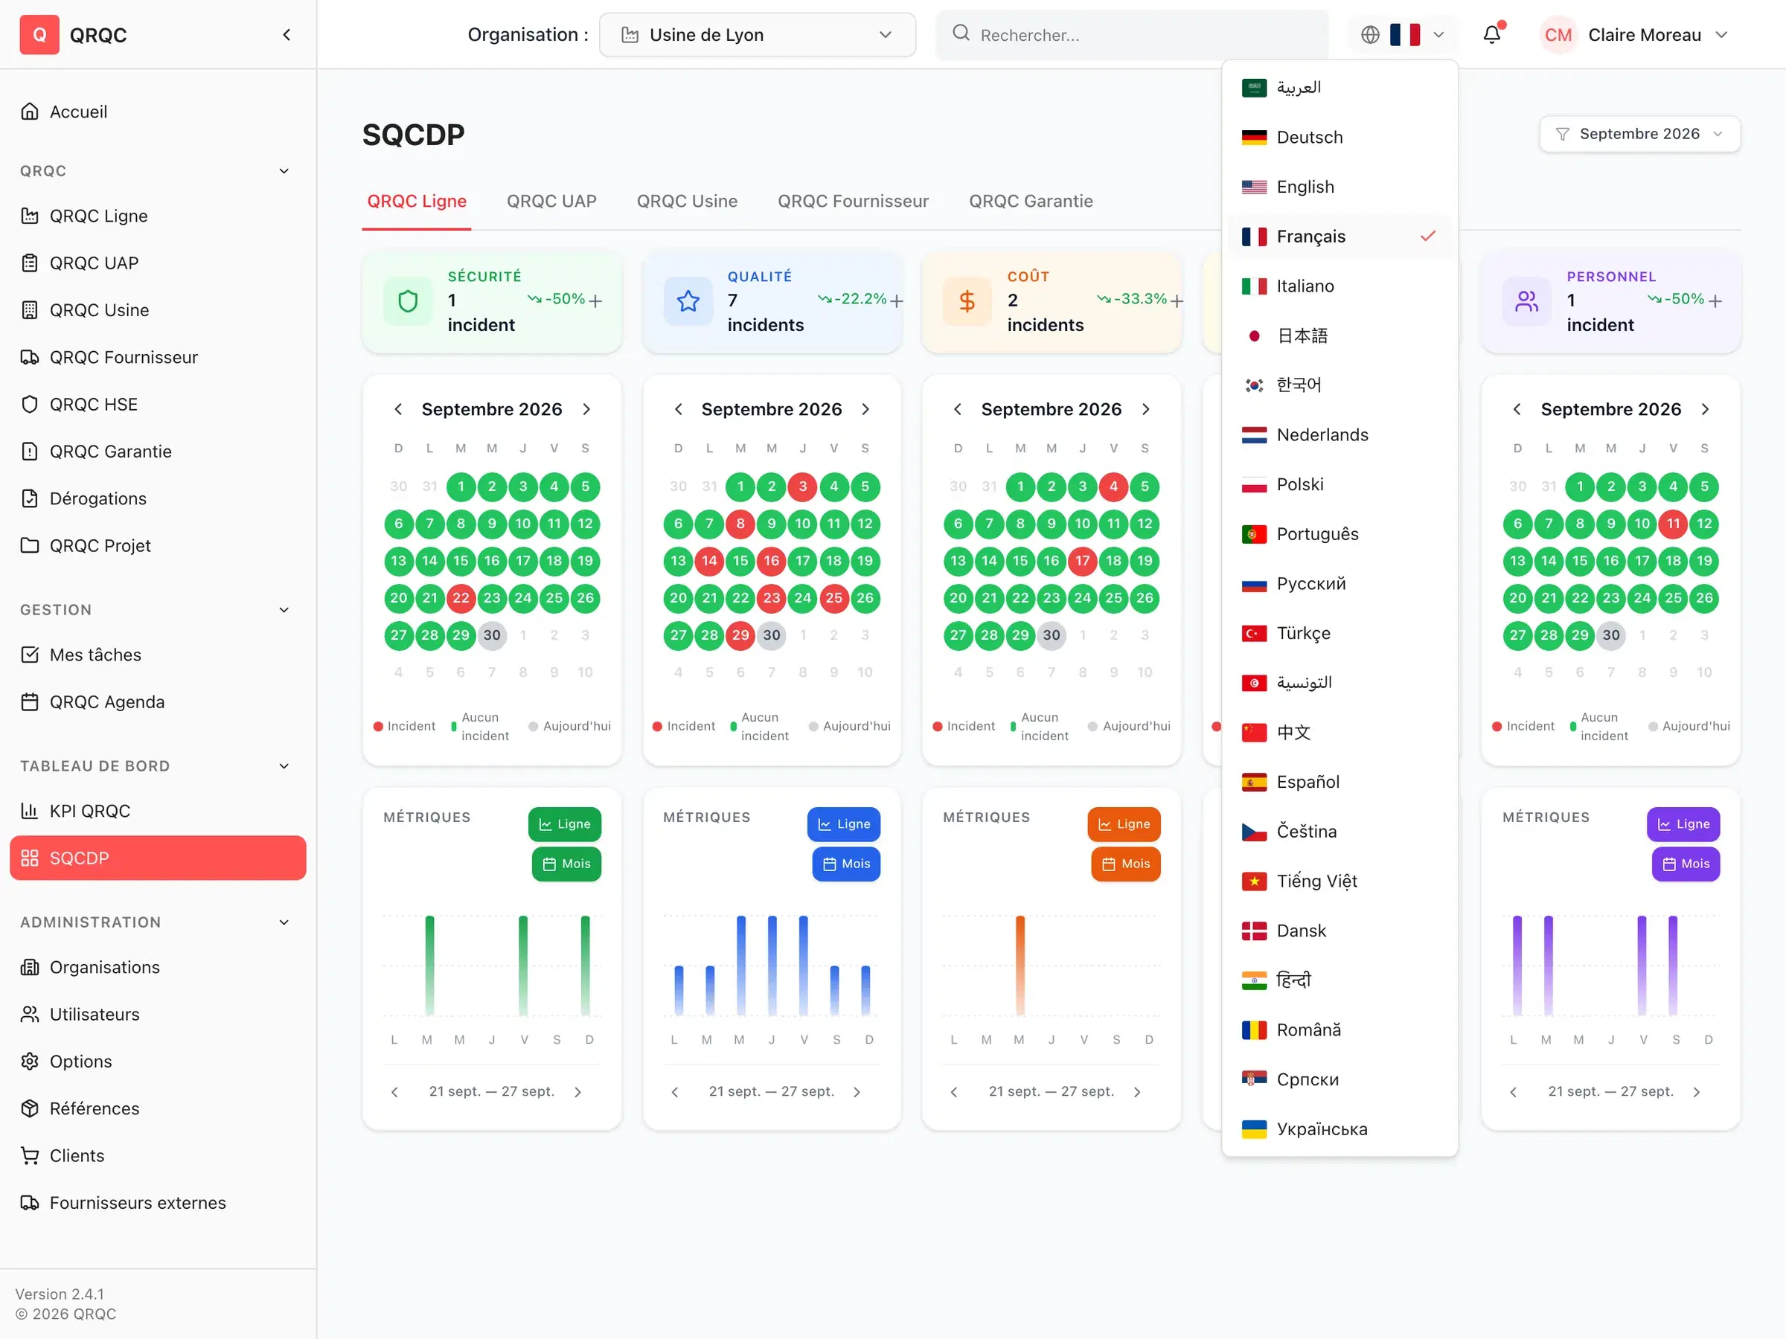
Task: Open QRQC Projet folder item
Action: click(x=159, y=545)
